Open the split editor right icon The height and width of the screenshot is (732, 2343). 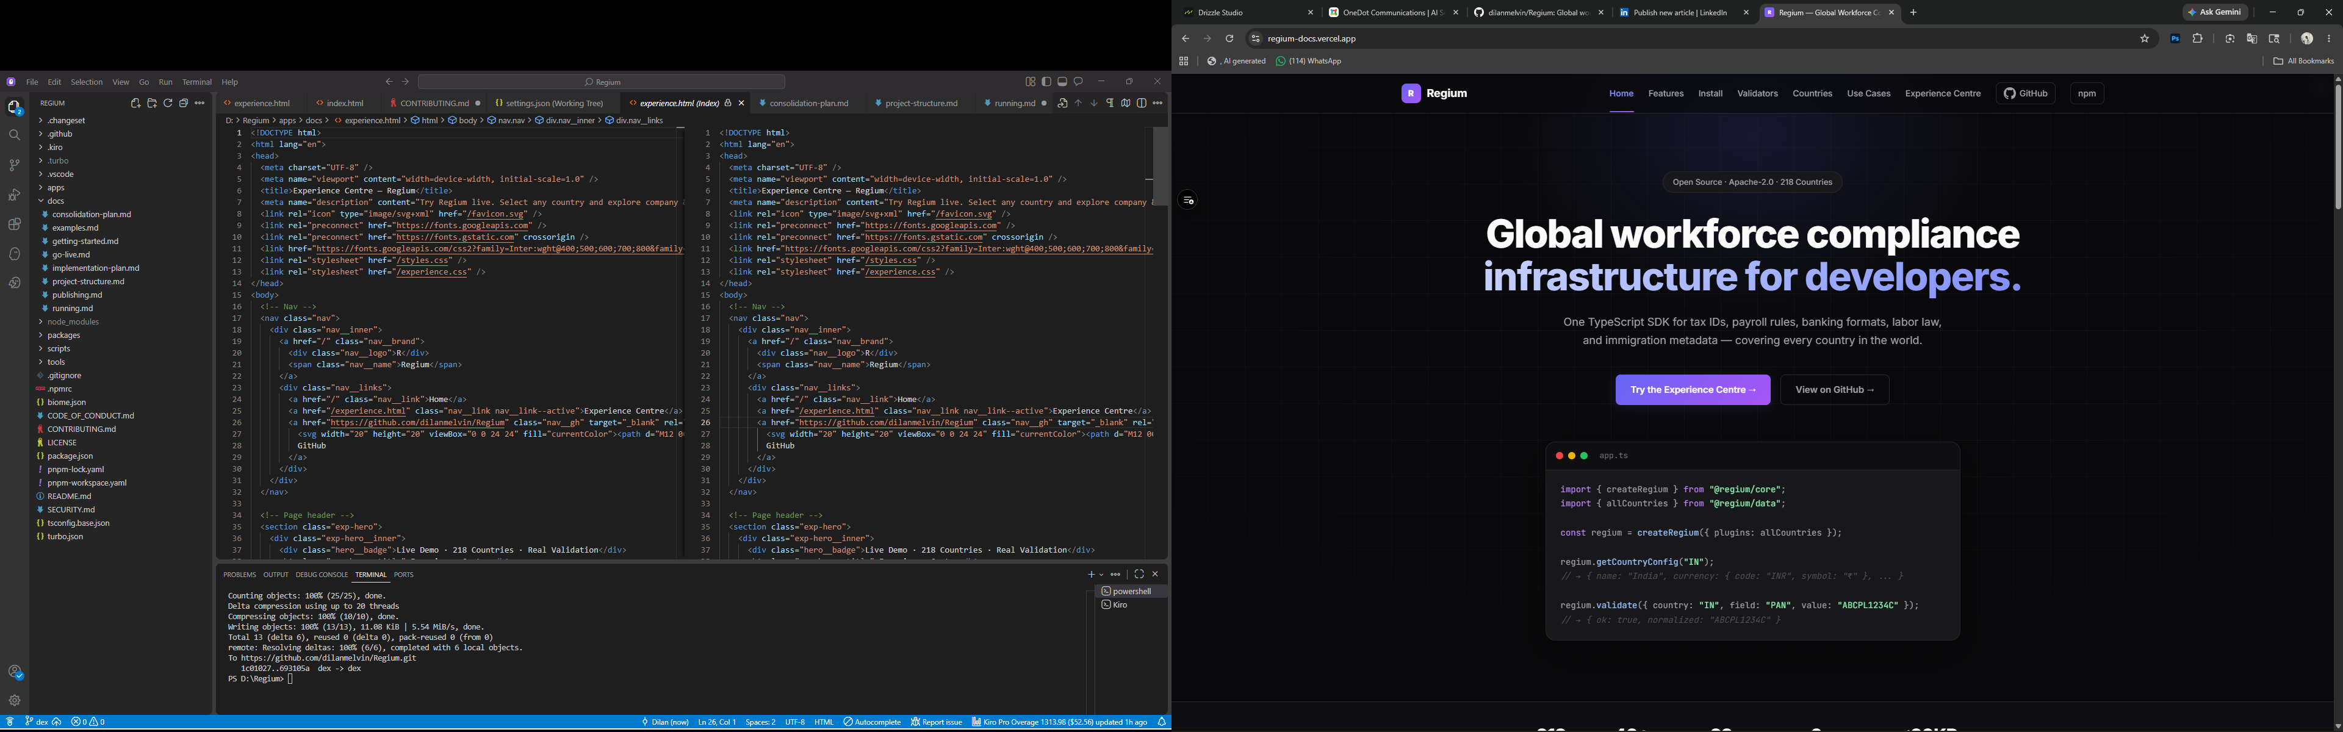coord(1142,104)
